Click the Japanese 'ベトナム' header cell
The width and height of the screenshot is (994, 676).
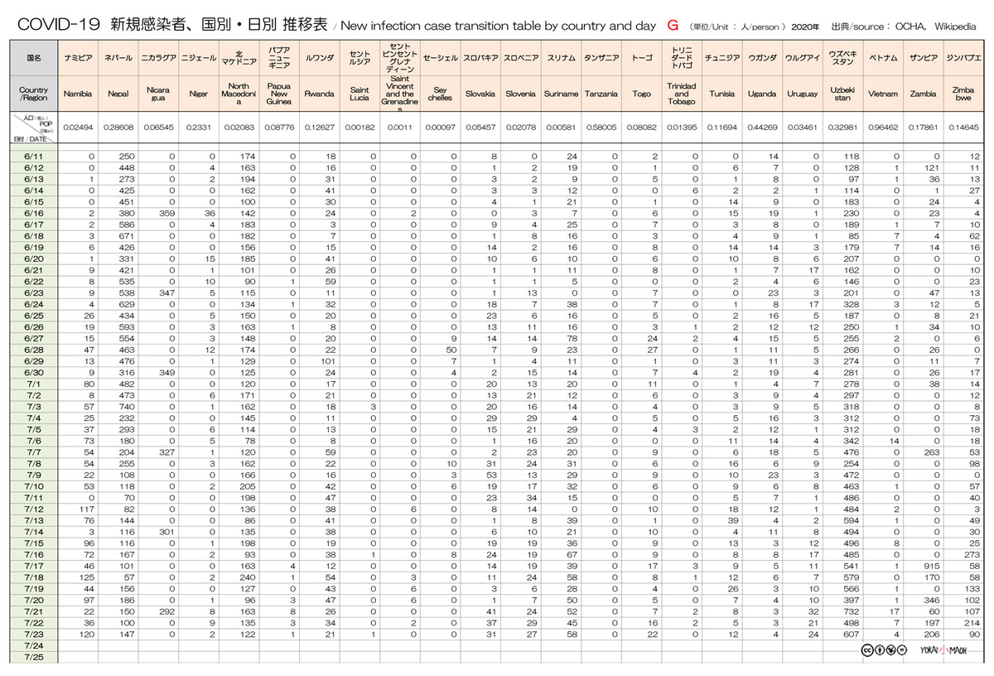(882, 59)
